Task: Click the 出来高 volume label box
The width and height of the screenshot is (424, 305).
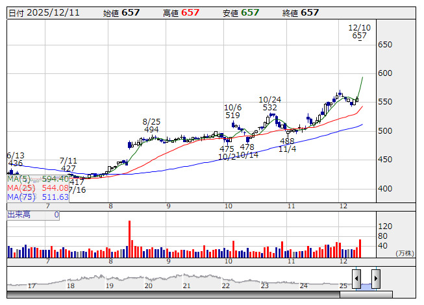Action: pyautogui.click(x=33, y=215)
